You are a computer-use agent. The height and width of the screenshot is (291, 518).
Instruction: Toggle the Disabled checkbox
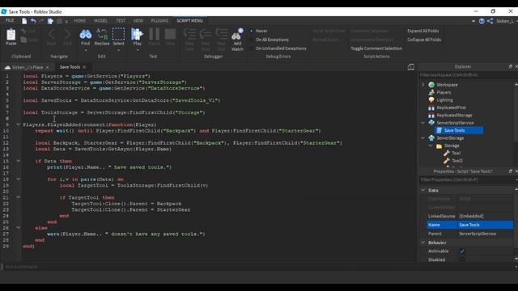point(462,259)
